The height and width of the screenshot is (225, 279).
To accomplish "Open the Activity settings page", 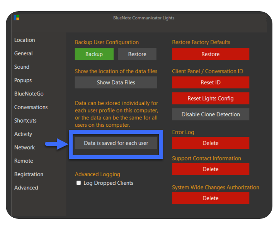I will [23, 134].
